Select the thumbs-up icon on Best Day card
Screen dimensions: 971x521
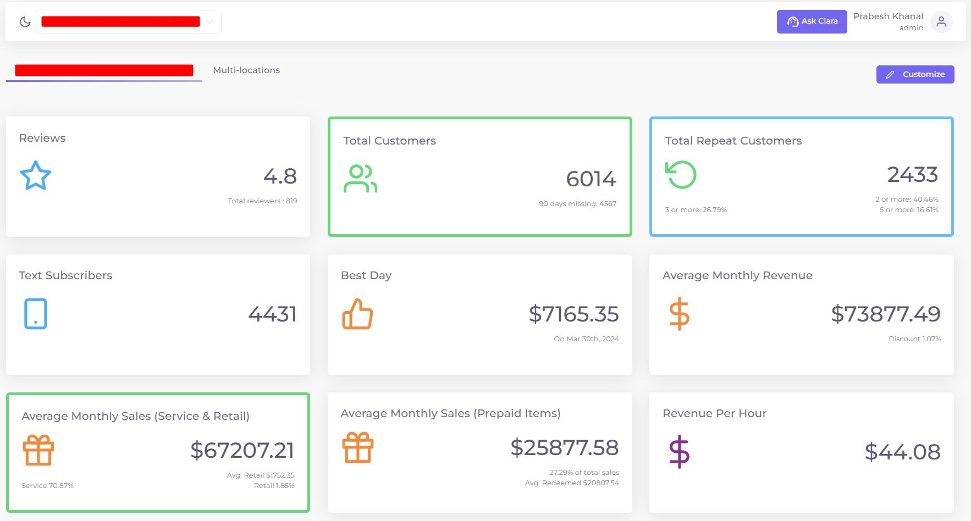357,314
